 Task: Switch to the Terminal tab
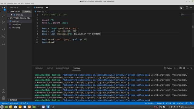point(76,68)
